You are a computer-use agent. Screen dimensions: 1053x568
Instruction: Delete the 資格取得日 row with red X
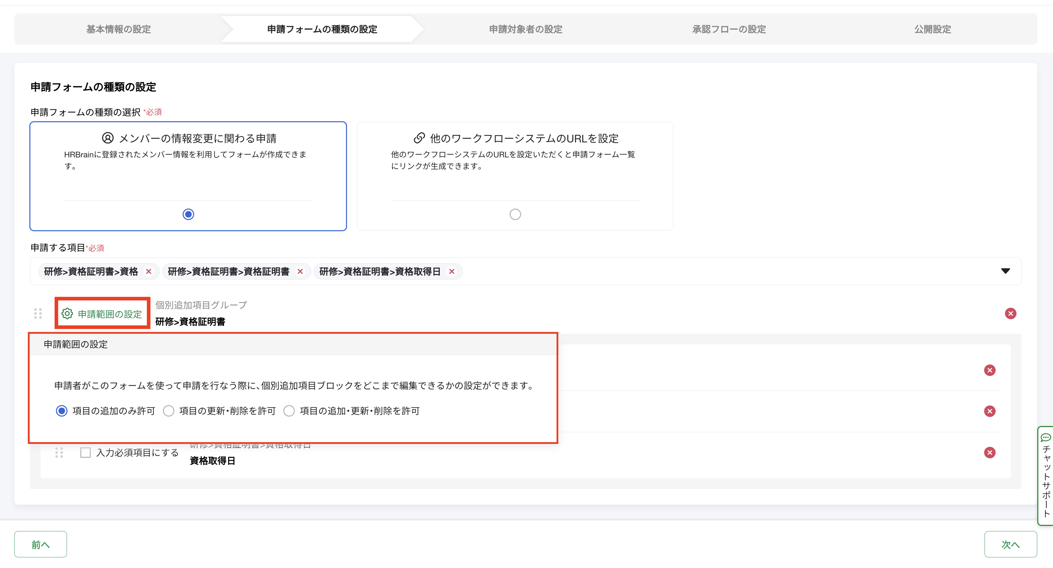click(990, 452)
